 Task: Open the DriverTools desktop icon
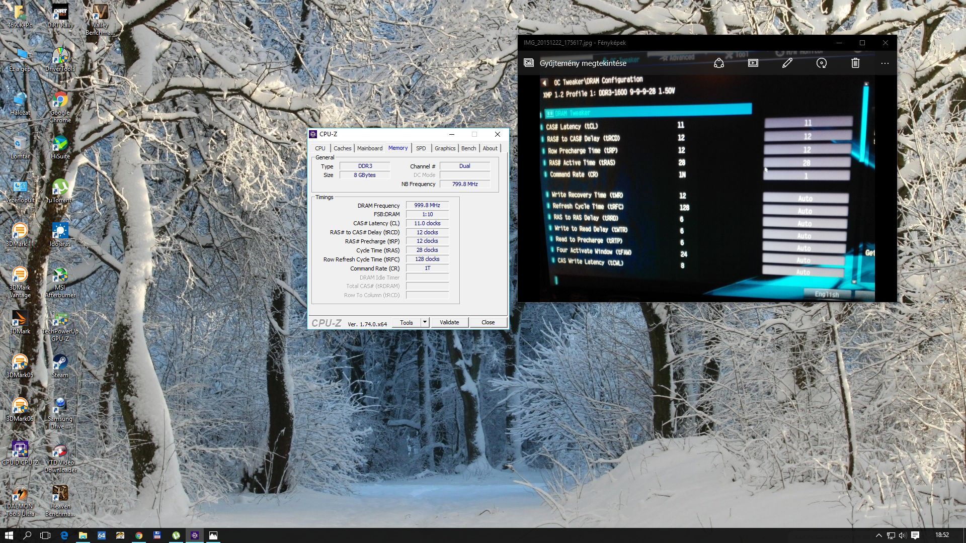point(60,60)
